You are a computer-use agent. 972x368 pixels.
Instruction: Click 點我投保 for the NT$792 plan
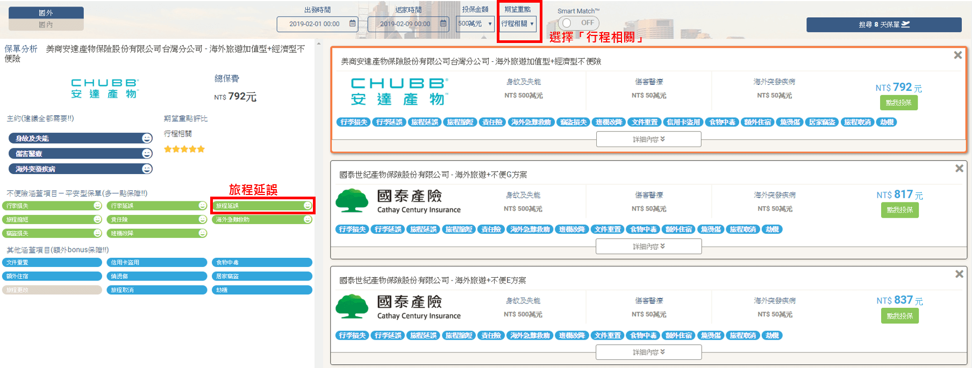899,103
